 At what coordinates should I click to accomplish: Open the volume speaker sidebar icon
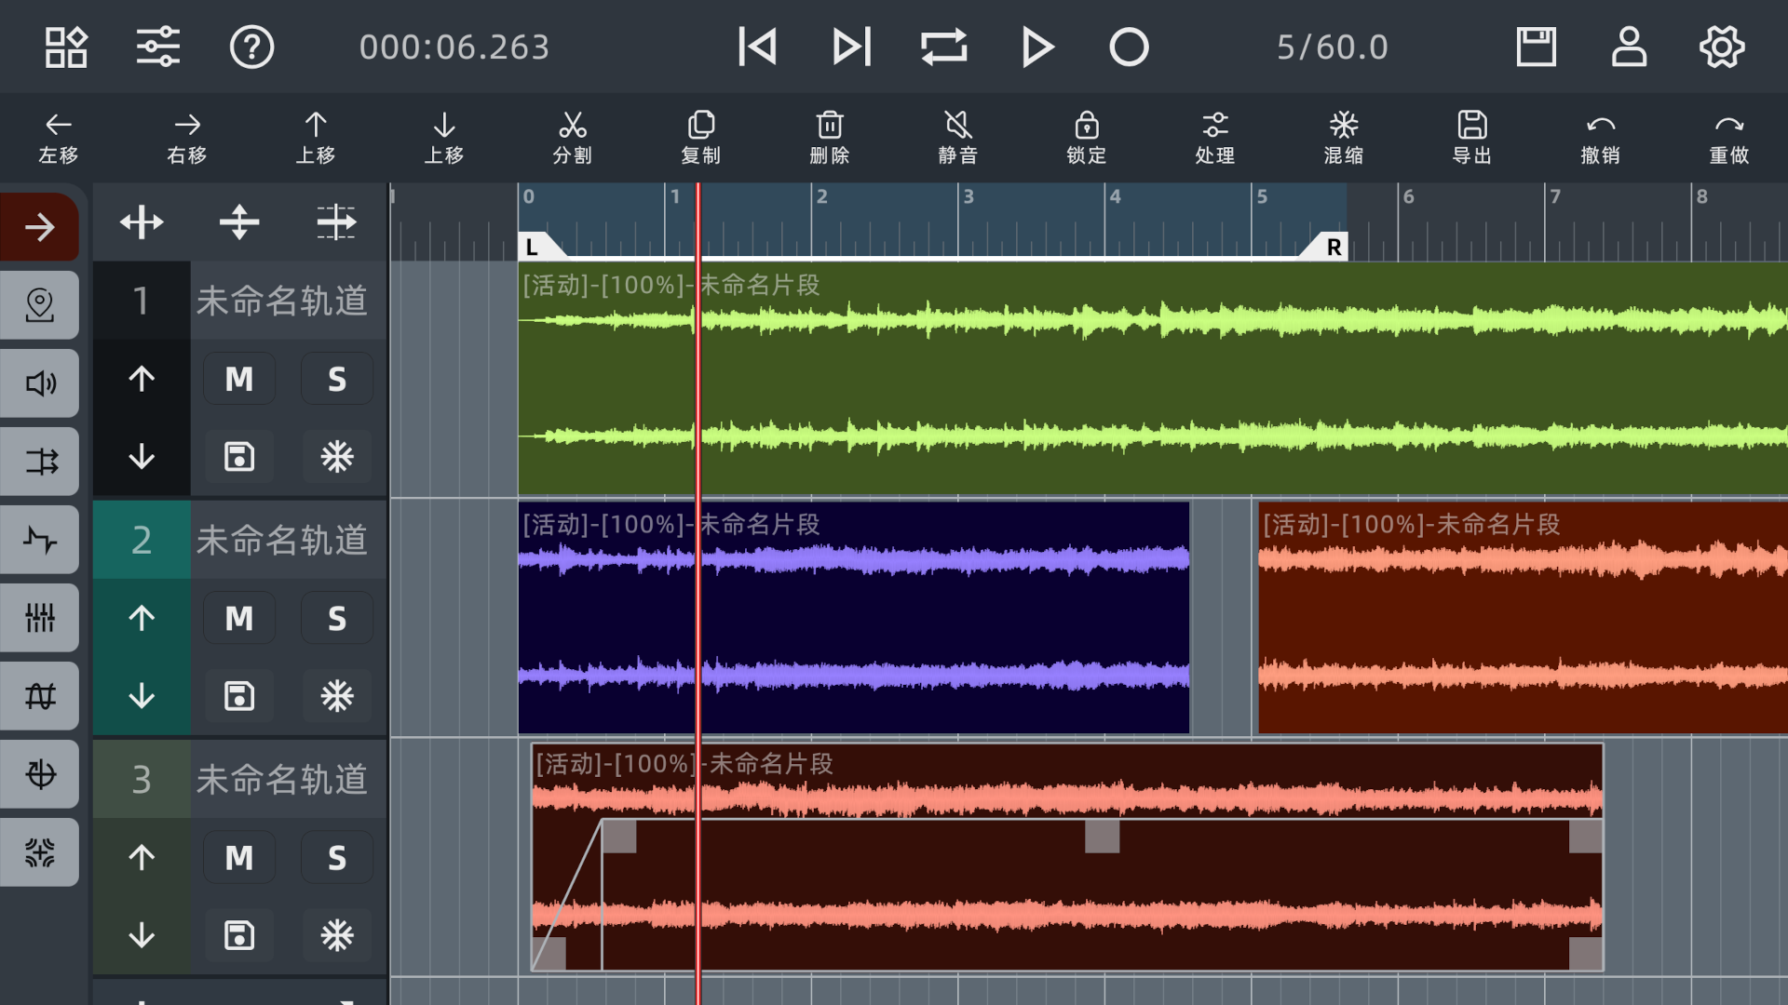40,383
